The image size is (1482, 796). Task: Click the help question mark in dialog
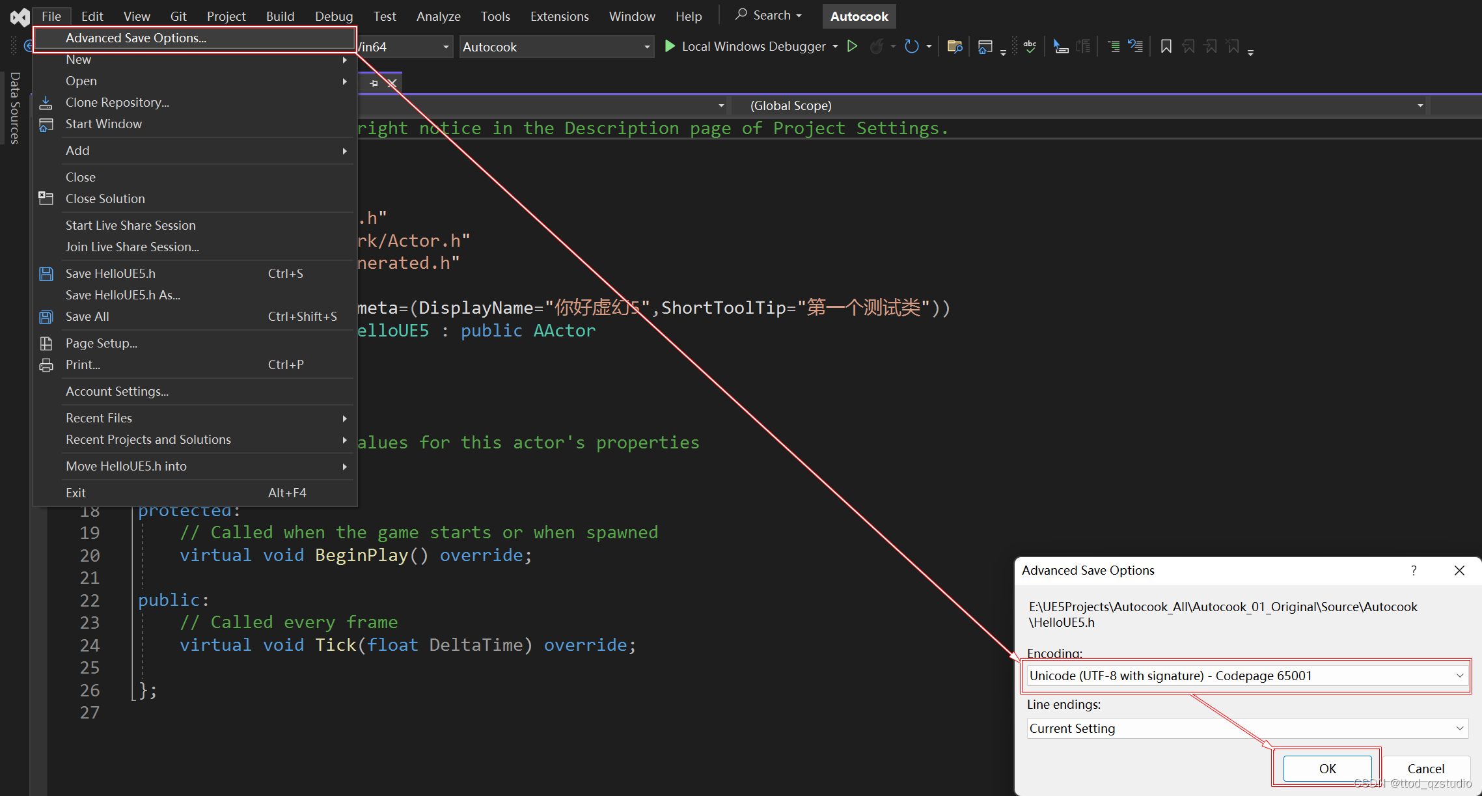(x=1414, y=570)
